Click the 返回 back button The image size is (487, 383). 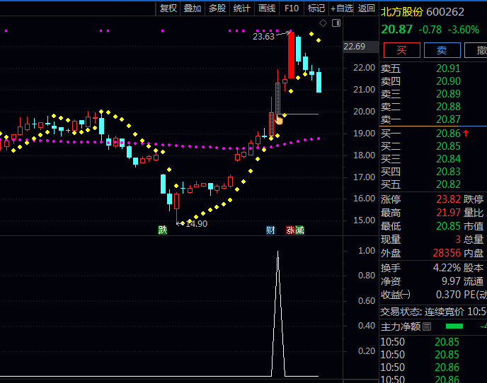(x=366, y=8)
